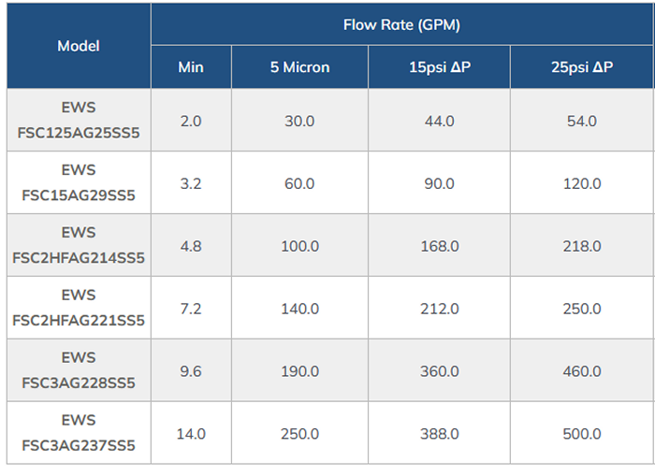
Task: Select the EWS FSC3AG237SS5 model cell
Action: 79,433
